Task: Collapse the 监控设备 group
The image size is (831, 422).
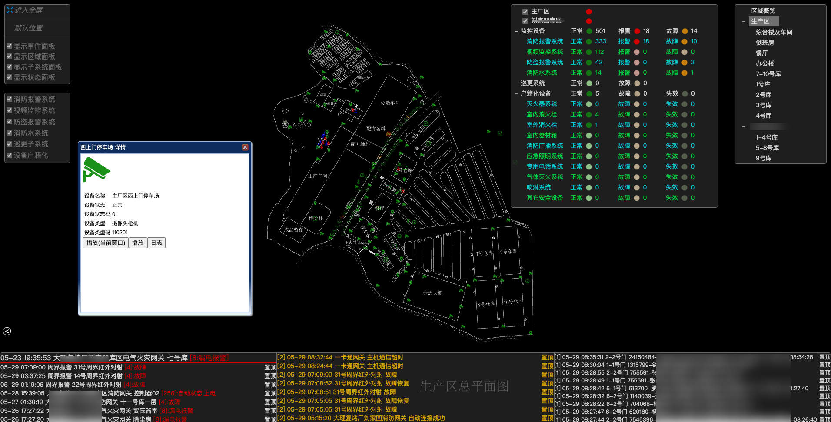Action: tap(516, 31)
